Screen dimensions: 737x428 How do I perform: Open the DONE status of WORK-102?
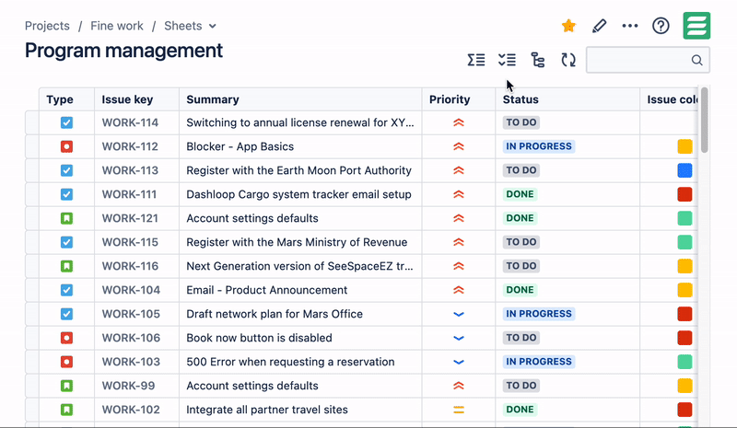(x=520, y=410)
